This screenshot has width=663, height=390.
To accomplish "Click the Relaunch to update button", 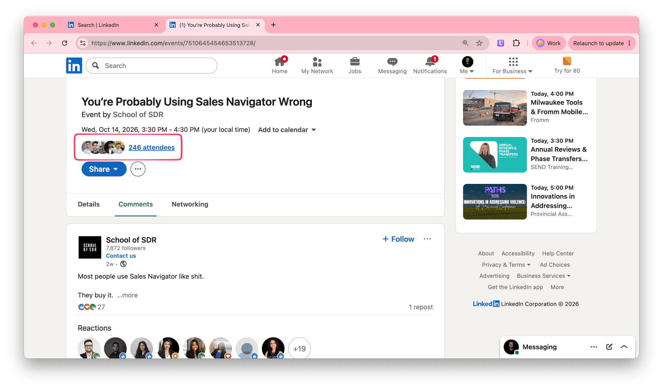I will coord(602,43).
